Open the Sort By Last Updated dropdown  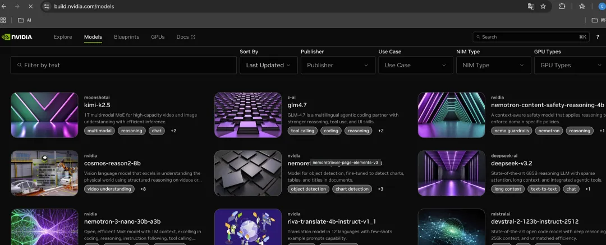pyautogui.click(x=269, y=65)
